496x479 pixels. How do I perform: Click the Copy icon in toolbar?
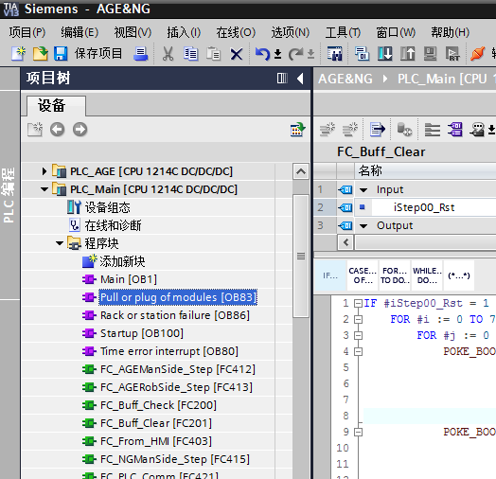pyautogui.click(x=190, y=54)
